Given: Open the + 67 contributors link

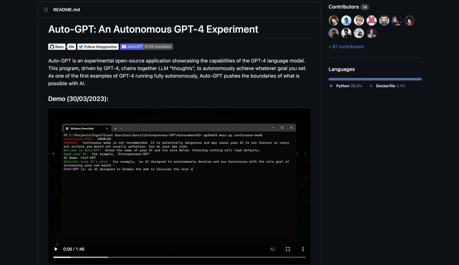Looking at the screenshot, I should click(346, 46).
